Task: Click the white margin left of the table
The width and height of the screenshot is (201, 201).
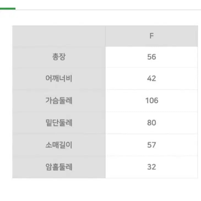Action: (x=6, y=102)
